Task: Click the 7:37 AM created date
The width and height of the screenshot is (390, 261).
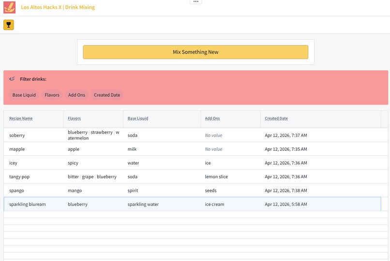Action: (x=286, y=136)
